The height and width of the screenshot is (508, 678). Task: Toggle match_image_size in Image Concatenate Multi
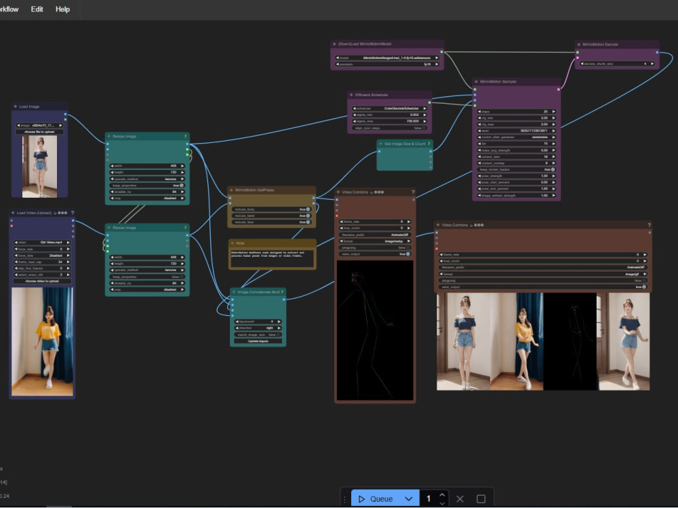tap(258, 335)
